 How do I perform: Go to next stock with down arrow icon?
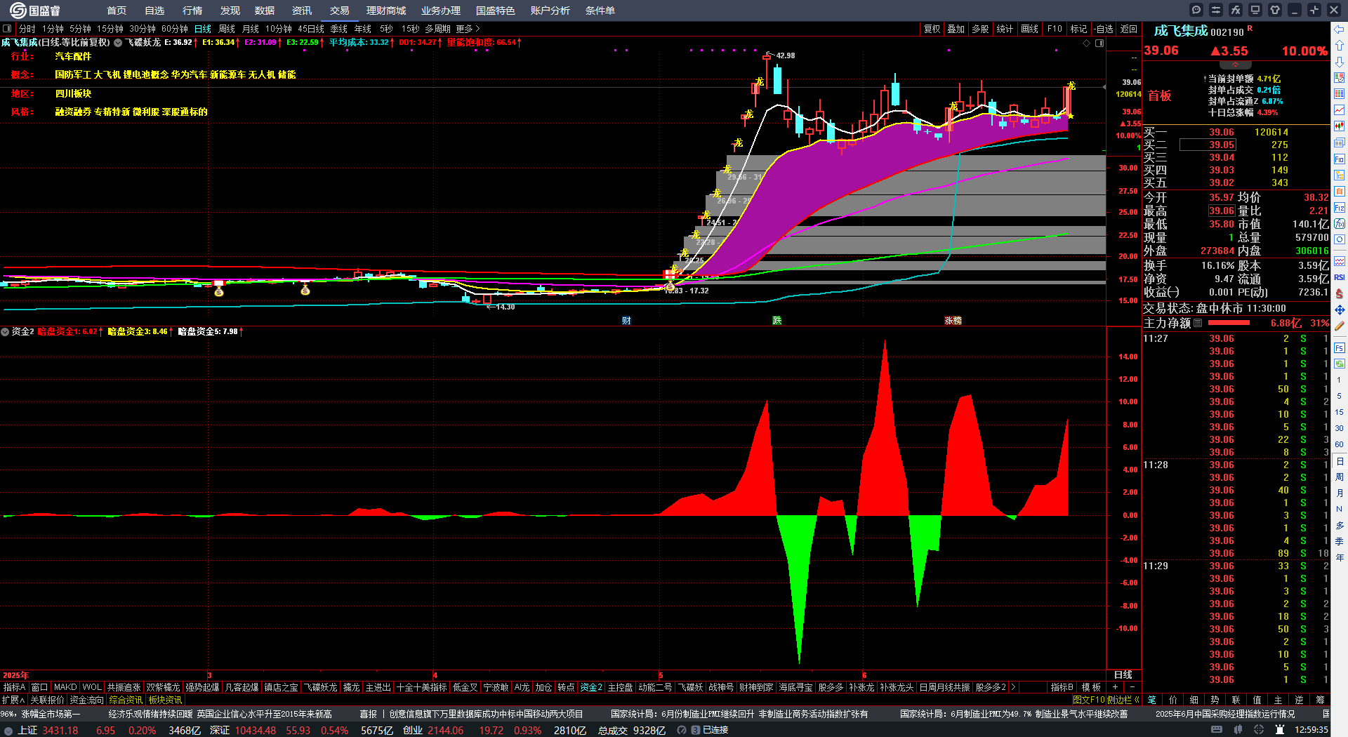tap(1340, 62)
